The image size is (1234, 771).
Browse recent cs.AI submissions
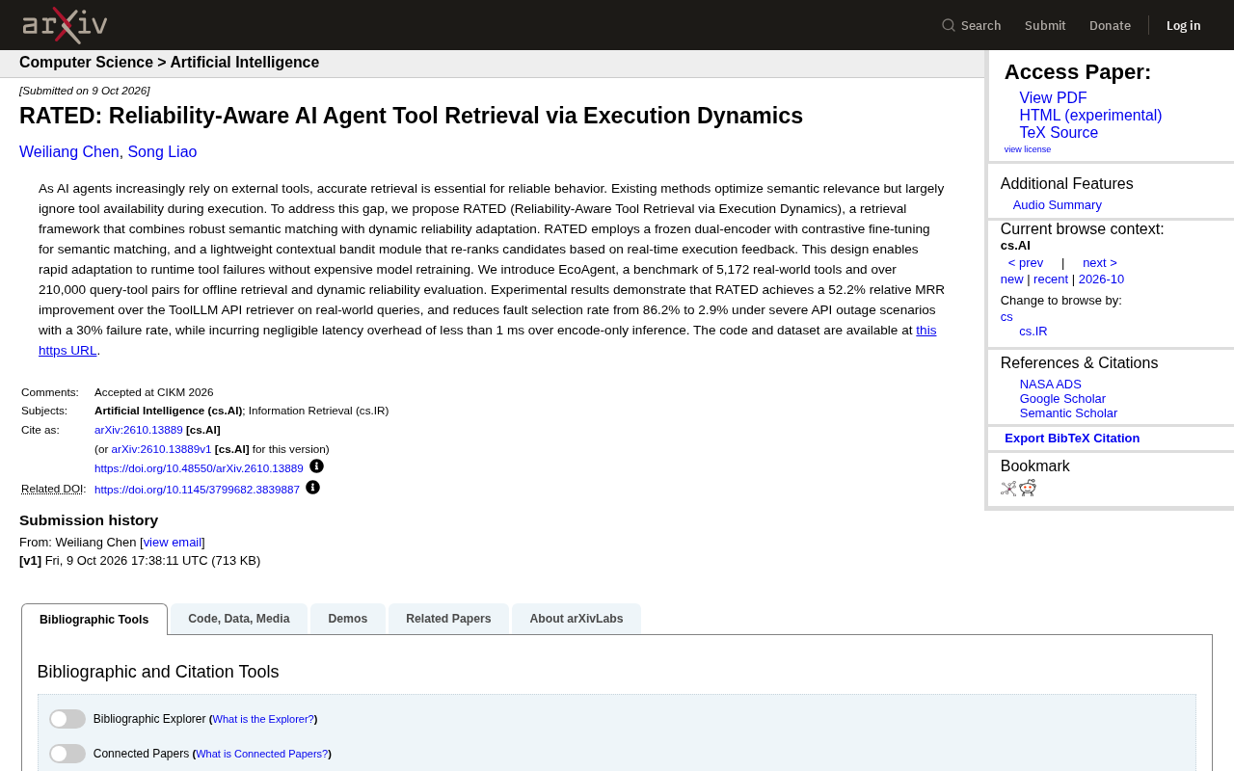click(1051, 279)
